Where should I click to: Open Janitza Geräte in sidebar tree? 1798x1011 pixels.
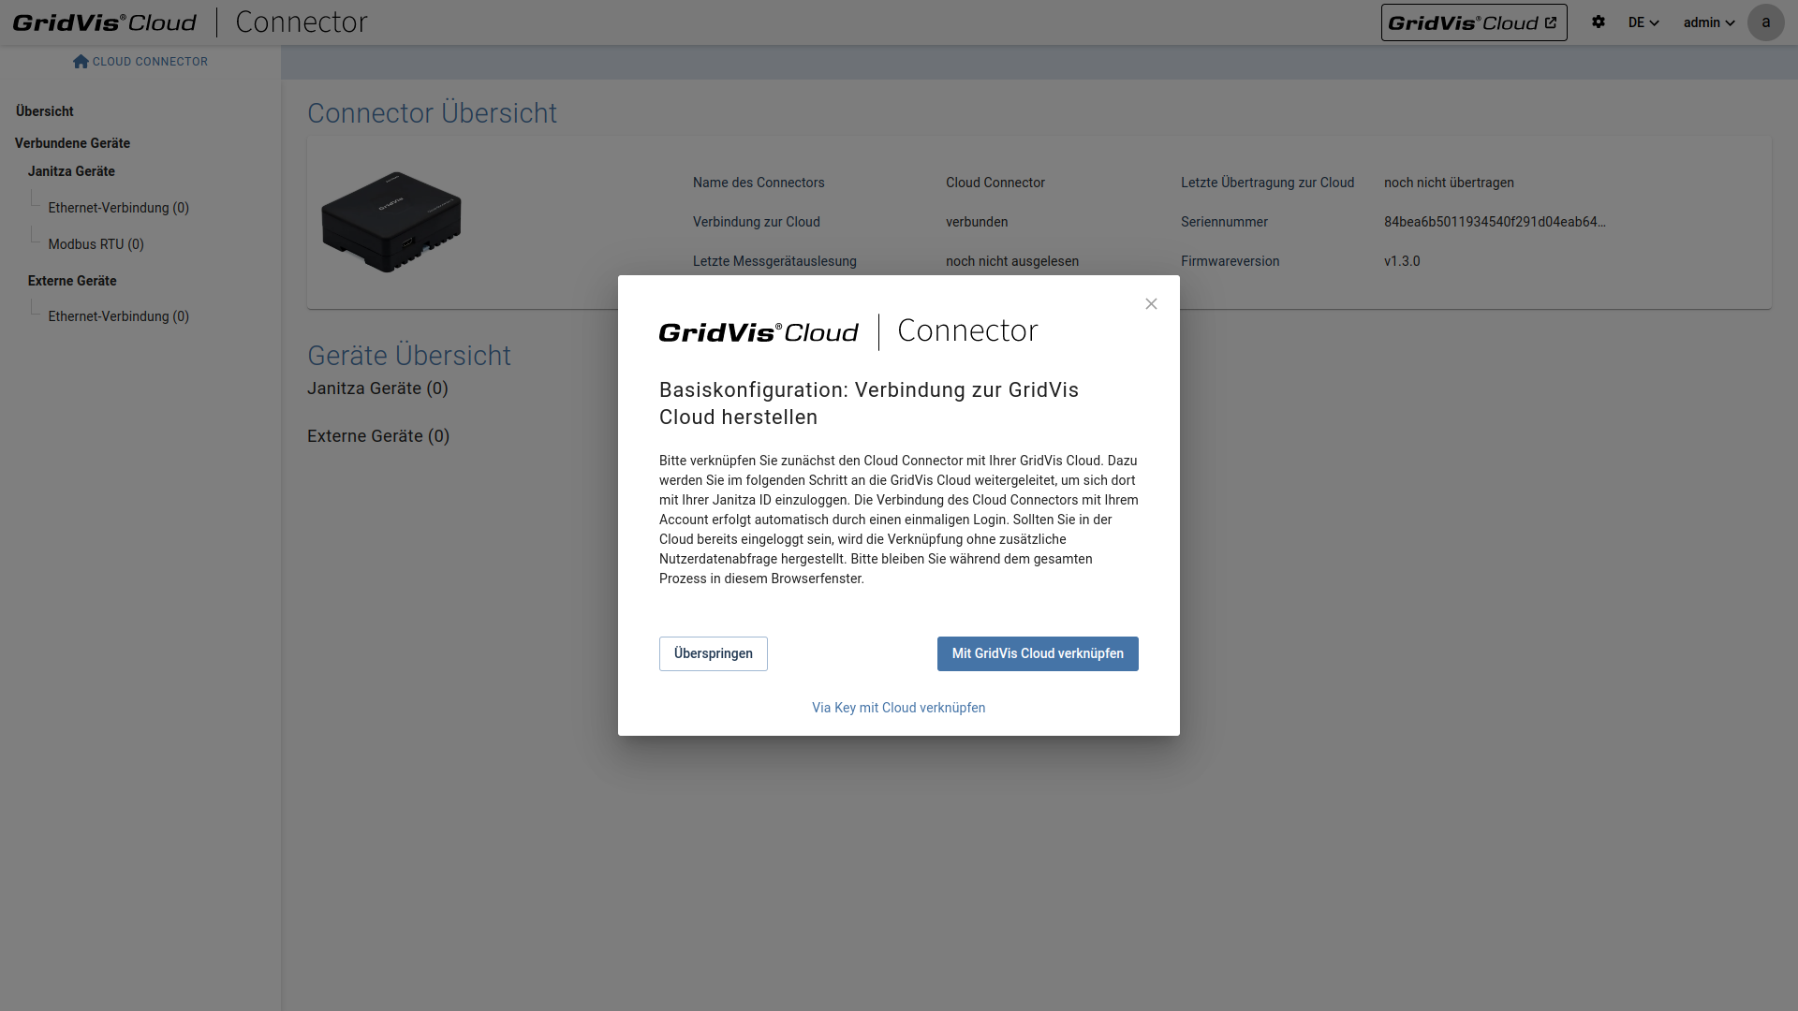coord(71,171)
